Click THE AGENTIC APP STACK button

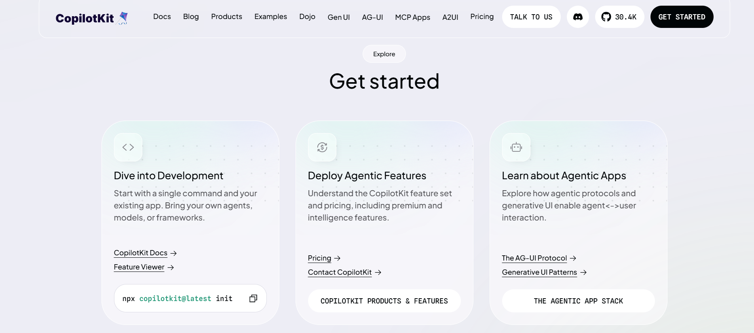578,301
